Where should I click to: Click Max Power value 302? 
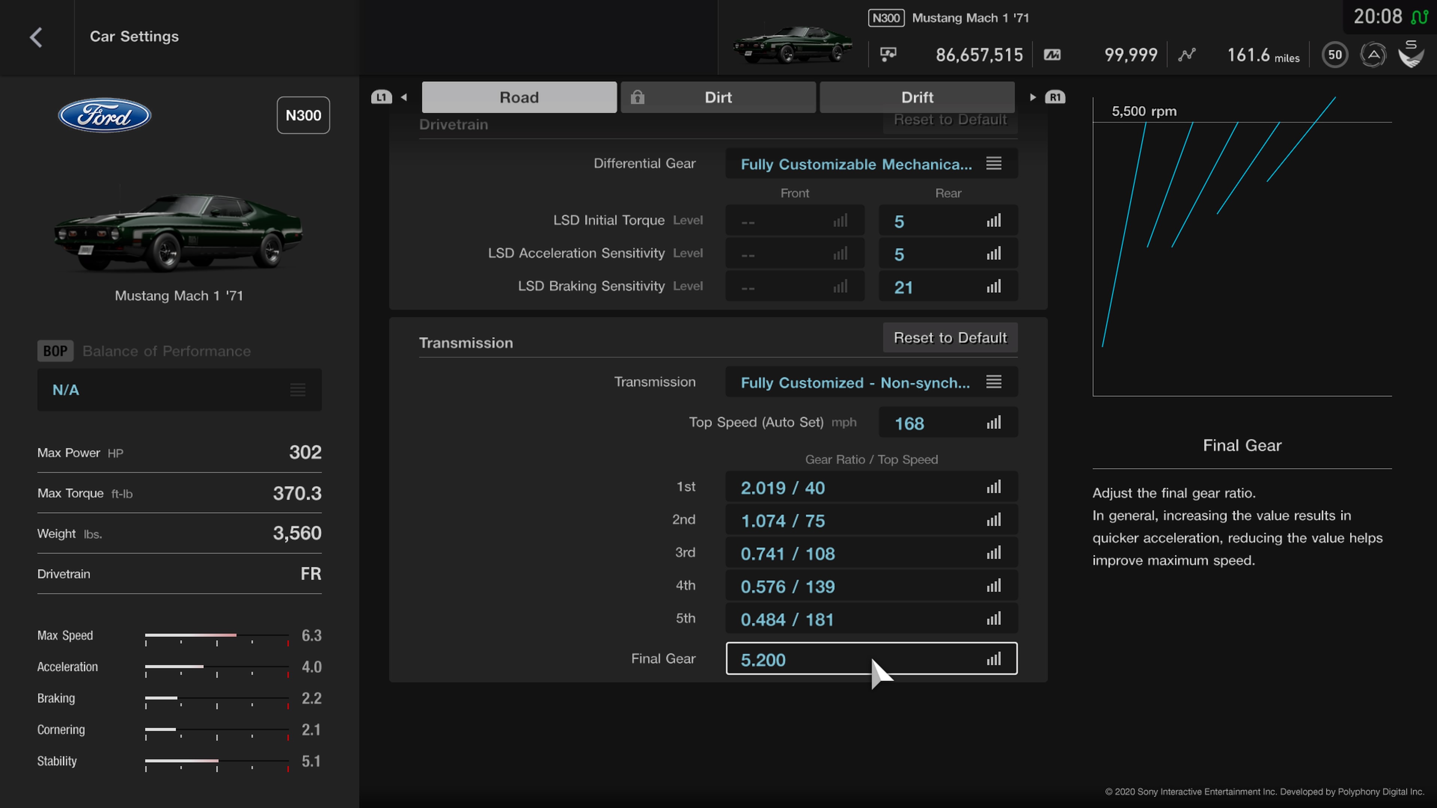coord(305,452)
